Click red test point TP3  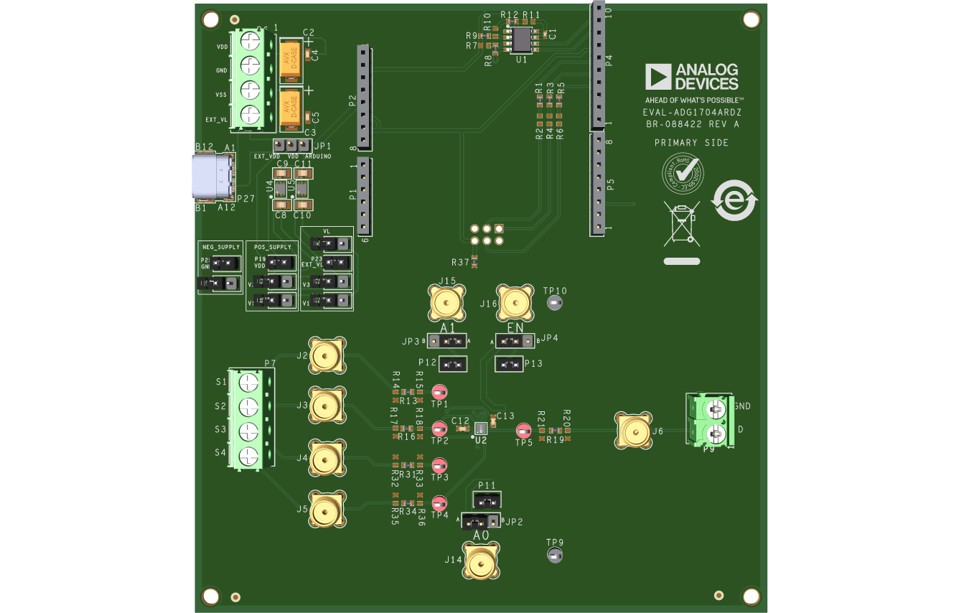(439, 465)
